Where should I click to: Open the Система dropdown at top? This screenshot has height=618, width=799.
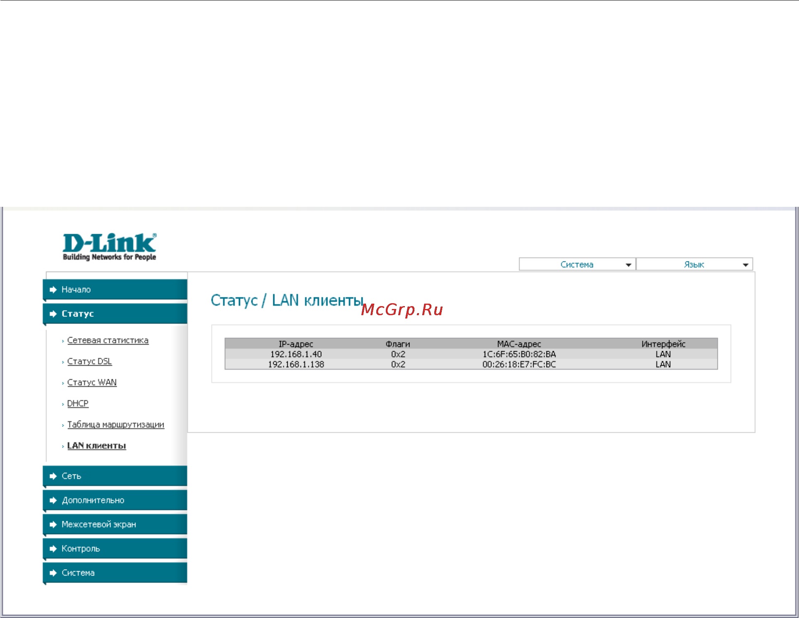click(x=577, y=264)
